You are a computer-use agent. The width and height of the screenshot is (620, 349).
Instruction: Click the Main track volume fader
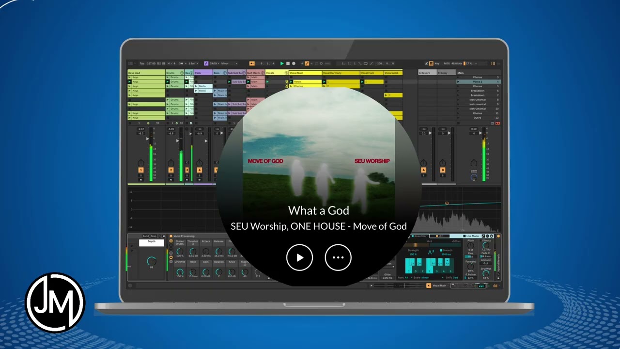pos(480,133)
